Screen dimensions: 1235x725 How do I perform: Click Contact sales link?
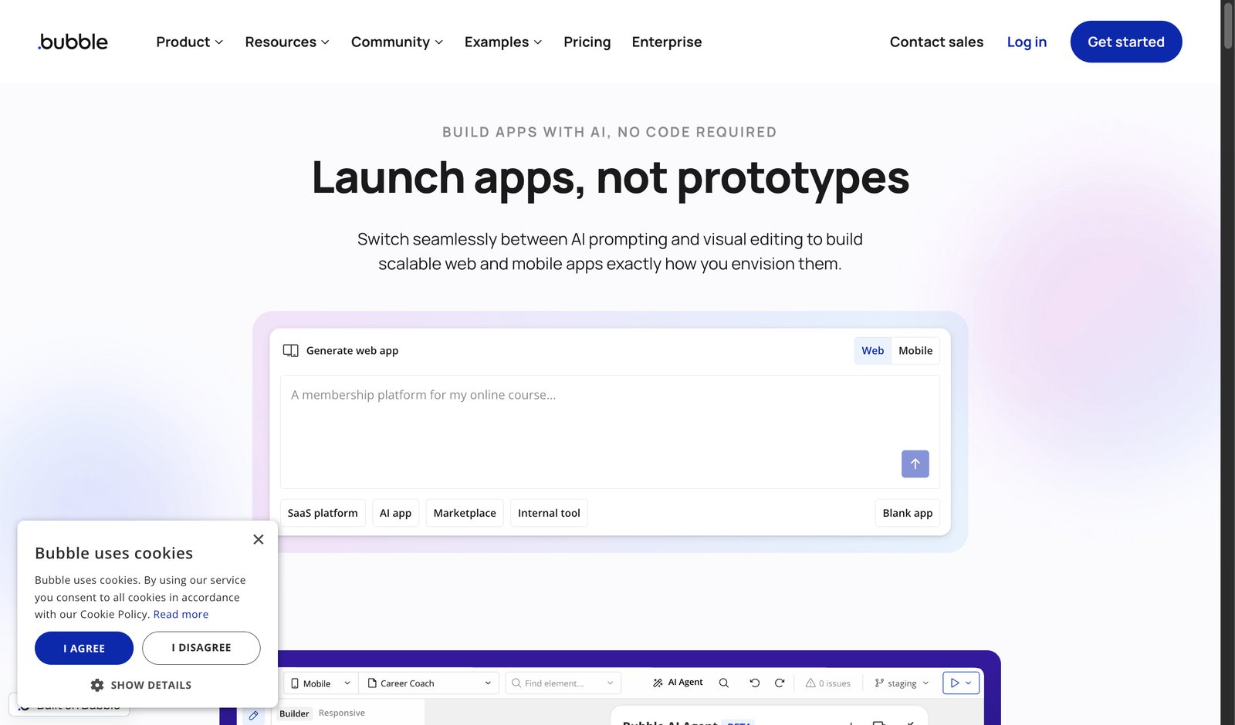coord(936,42)
